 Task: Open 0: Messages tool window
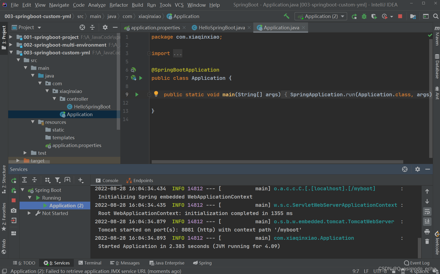[125, 263]
